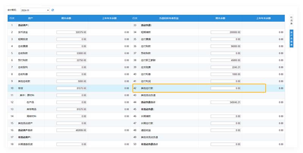Select the 应付职工薪酬 ending balance input

coord(226,60)
